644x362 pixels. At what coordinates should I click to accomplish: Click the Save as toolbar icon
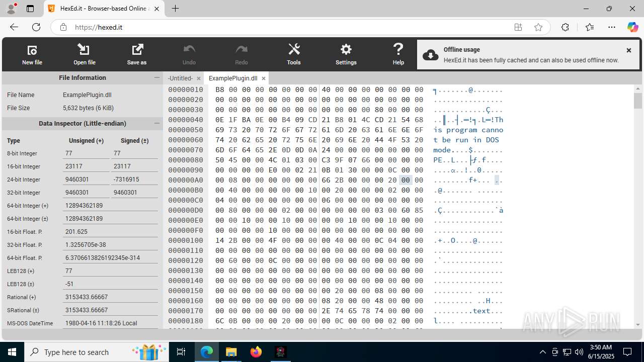[x=137, y=54]
